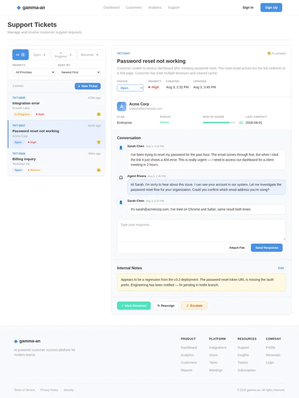Click Sarah Chen's avatar on the first message
This screenshot has height=398, width=299.
tap(121, 148)
